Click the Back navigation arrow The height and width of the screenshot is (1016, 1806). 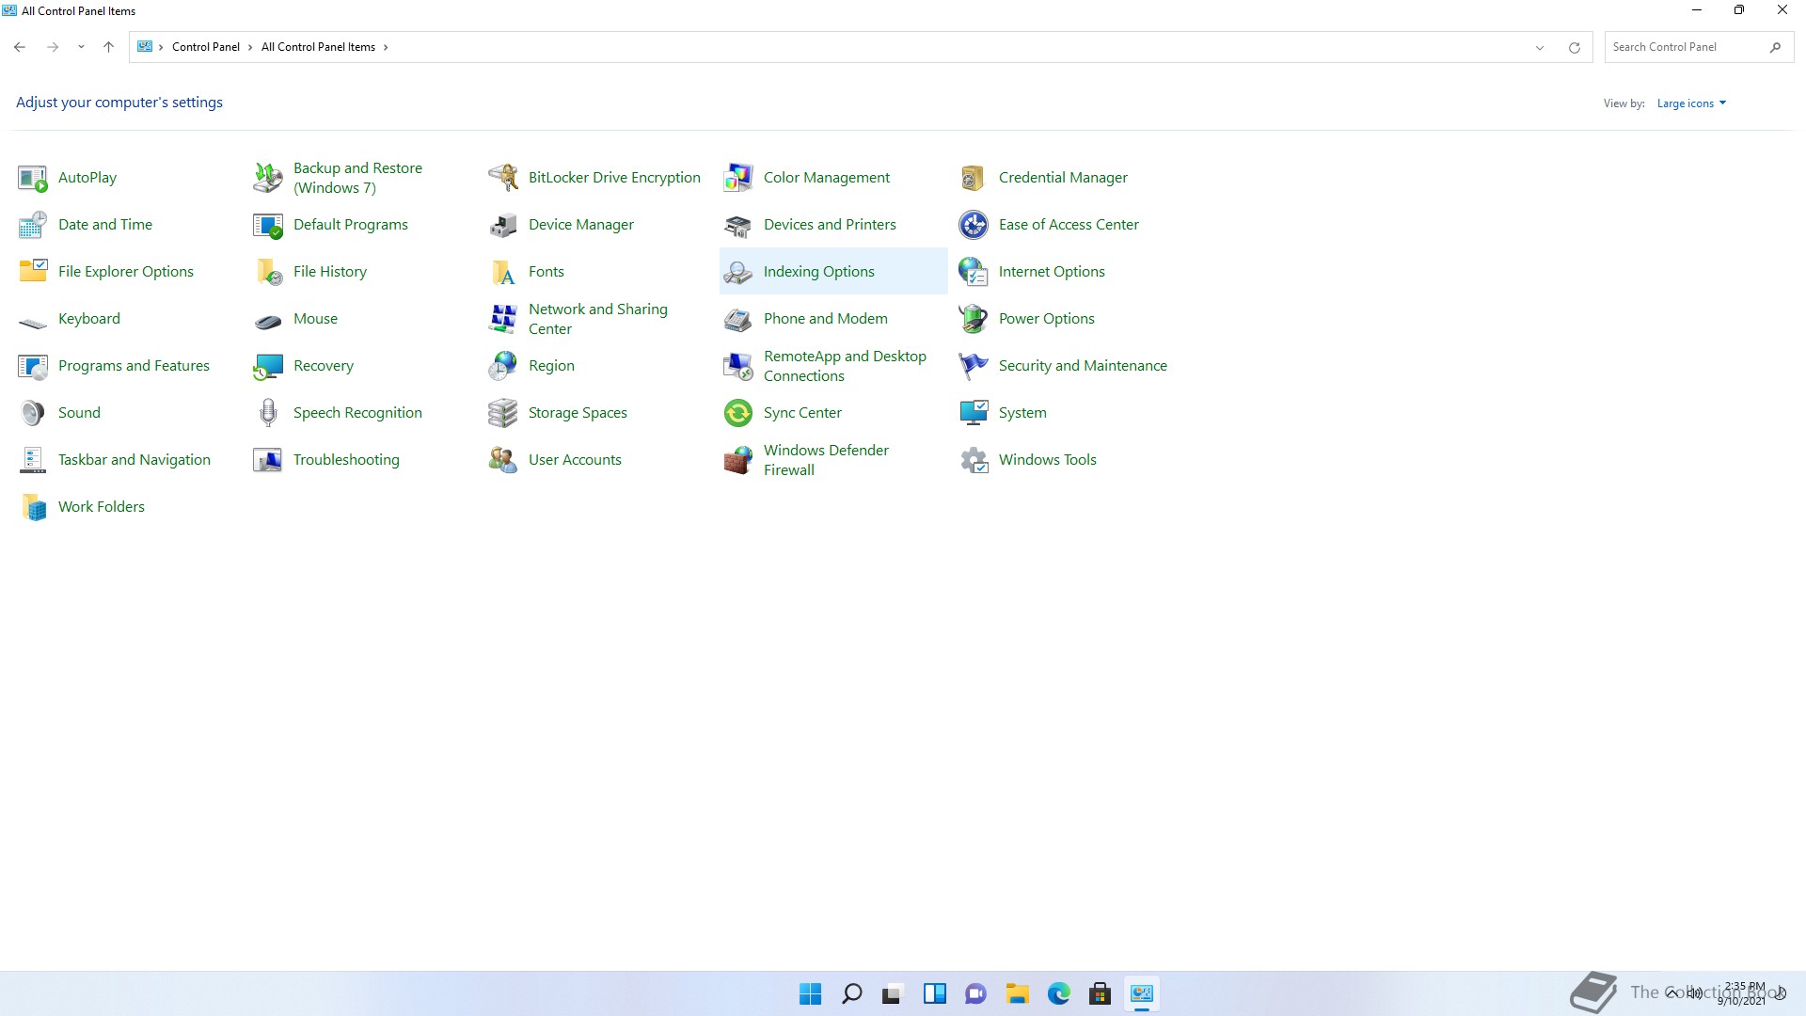point(20,47)
